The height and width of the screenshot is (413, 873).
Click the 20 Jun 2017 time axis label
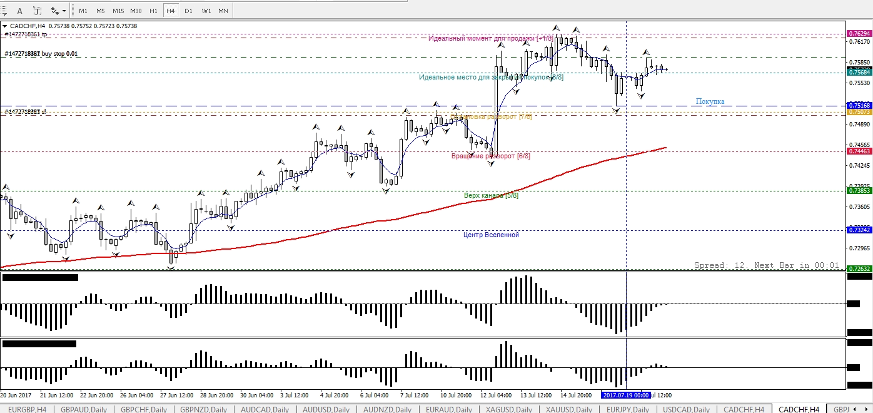16,395
